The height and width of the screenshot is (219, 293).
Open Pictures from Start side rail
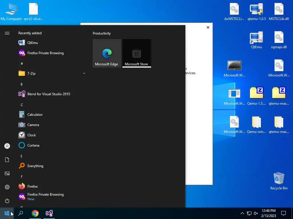(x=7, y=173)
